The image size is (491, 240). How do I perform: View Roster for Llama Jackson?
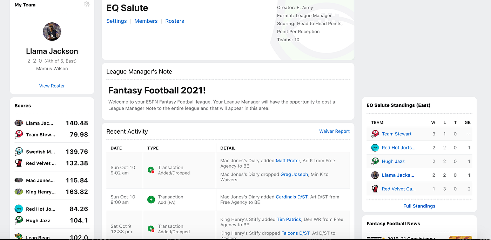52,86
